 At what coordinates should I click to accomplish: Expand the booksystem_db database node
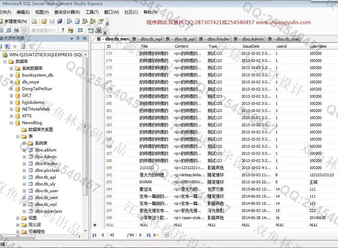point(11,75)
